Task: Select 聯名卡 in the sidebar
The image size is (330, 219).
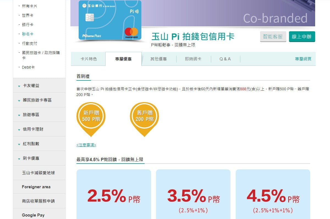Action: (28, 34)
